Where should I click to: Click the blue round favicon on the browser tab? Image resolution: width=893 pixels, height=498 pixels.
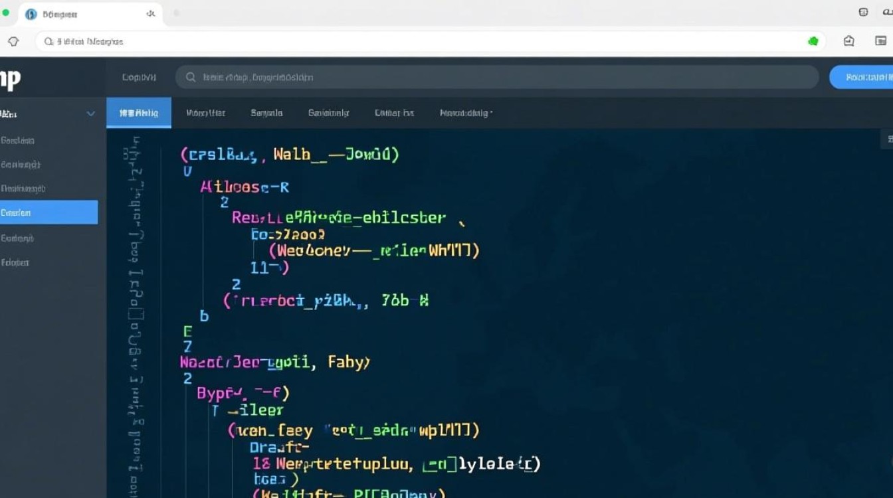(31, 13)
